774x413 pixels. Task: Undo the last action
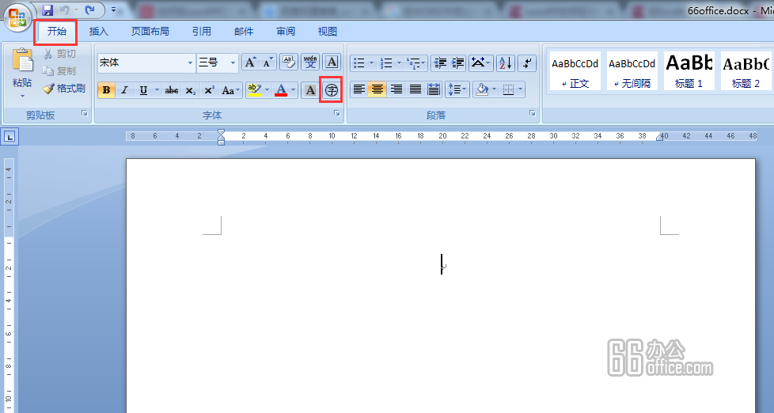click(x=65, y=9)
